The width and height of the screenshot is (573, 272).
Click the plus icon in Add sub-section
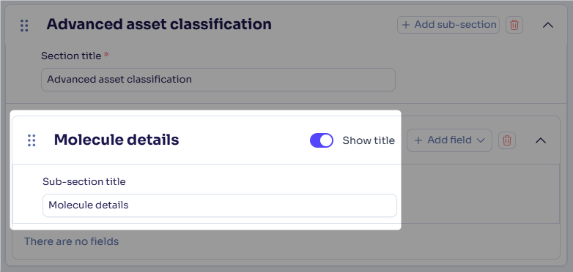[406, 25]
